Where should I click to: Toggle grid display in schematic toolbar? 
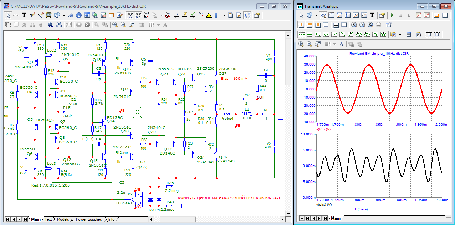coord(217,15)
